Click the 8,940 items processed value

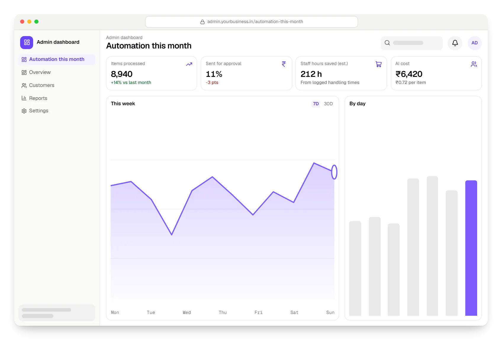tap(122, 74)
